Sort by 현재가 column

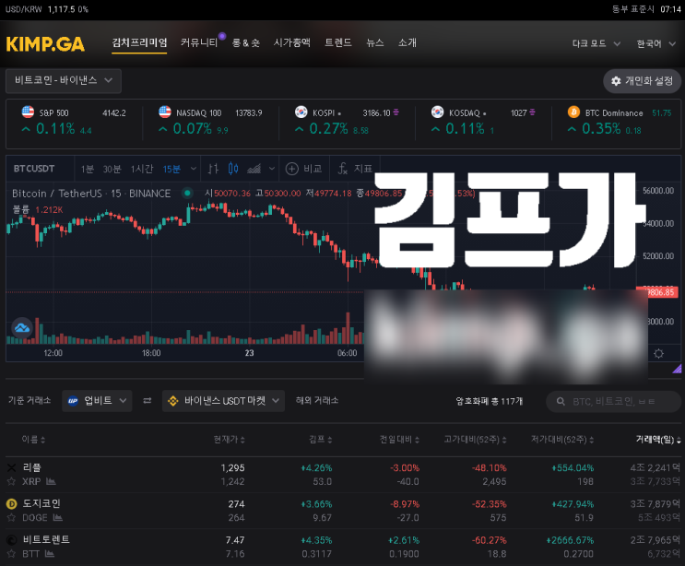(229, 440)
